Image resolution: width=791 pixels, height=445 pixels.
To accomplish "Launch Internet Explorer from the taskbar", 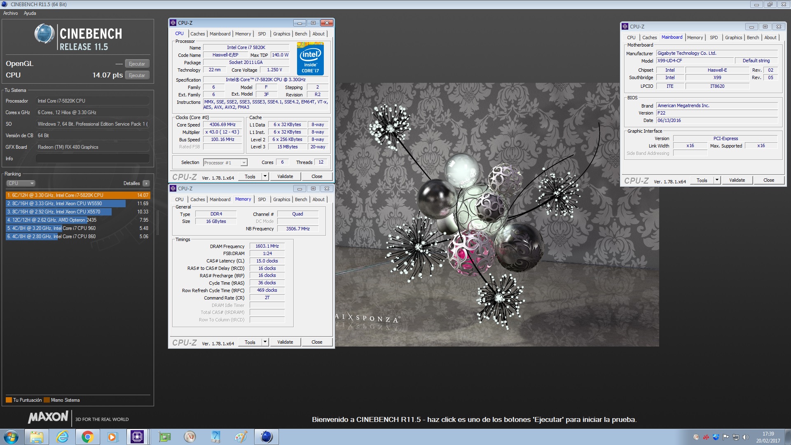I will pyautogui.click(x=62, y=437).
